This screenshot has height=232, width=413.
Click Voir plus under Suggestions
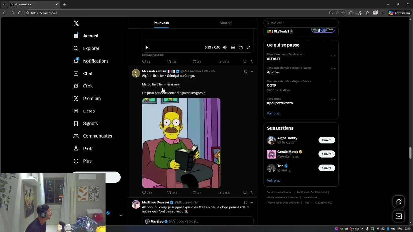pyautogui.click(x=273, y=181)
